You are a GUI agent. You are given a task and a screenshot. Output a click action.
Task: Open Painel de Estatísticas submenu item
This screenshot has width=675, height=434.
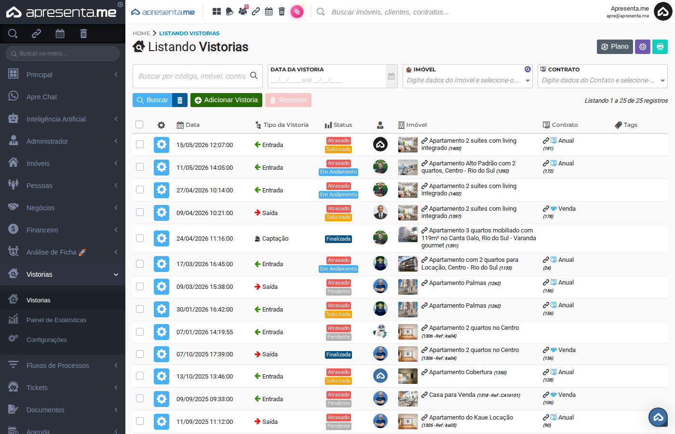pos(63,320)
